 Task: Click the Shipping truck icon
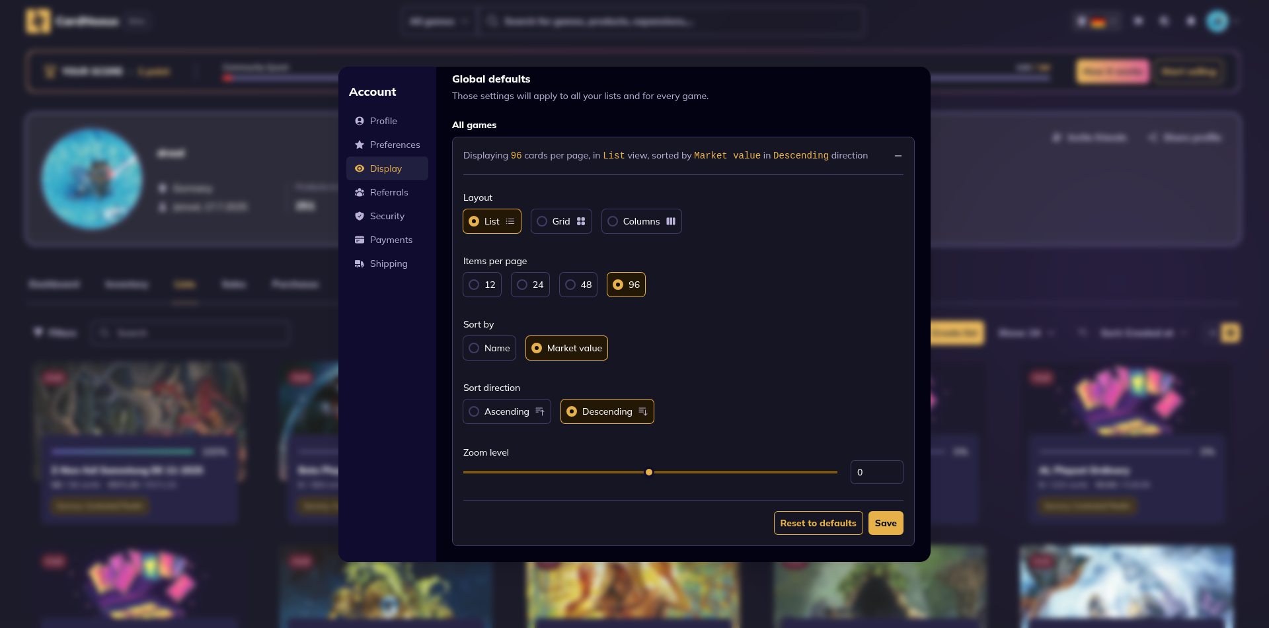(x=360, y=263)
